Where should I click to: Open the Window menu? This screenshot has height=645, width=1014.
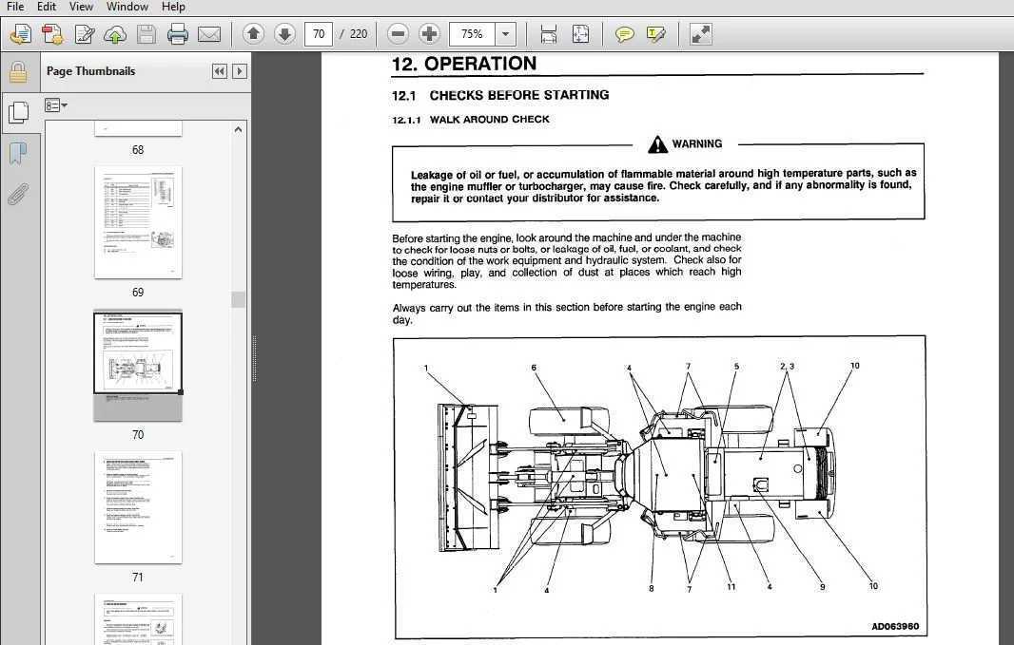(x=127, y=7)
